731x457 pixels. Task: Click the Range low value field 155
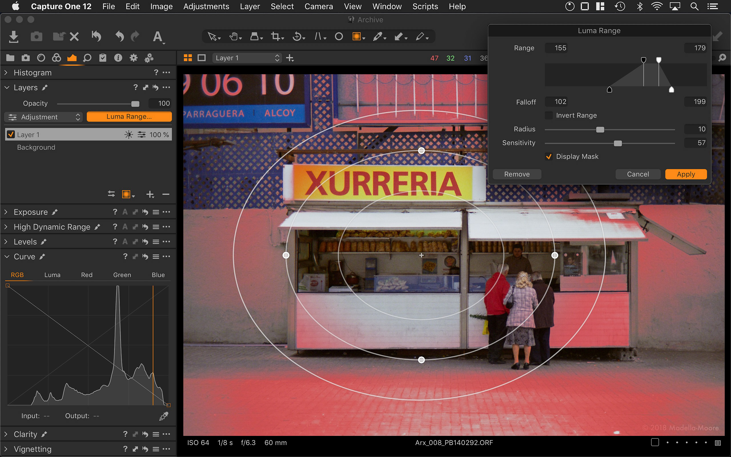click(557, 48)
